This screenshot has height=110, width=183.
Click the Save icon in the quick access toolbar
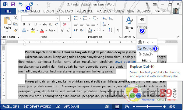13,4
